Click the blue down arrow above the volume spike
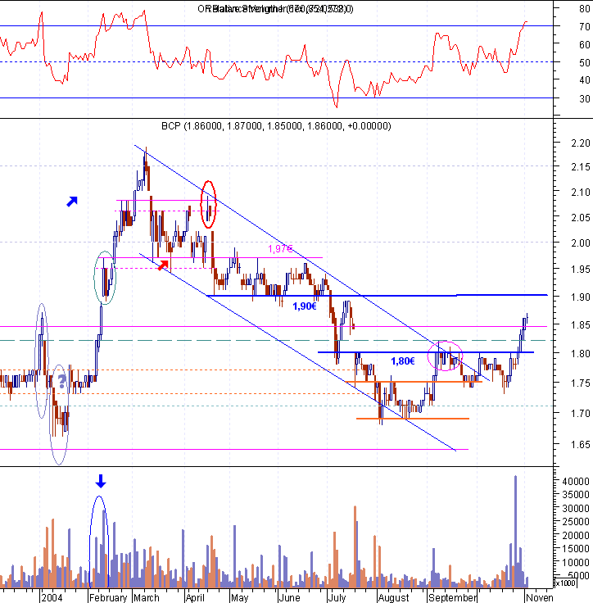The height and width of the screenshot is (603, 593). (101, 481)
